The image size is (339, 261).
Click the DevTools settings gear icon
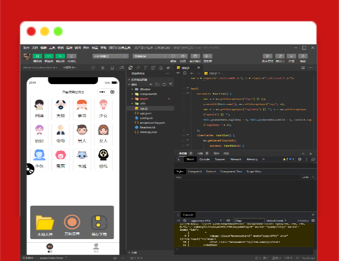tap(299, 159)
